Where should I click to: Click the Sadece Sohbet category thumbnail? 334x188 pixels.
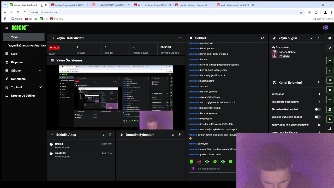click(x=274, y=54)
